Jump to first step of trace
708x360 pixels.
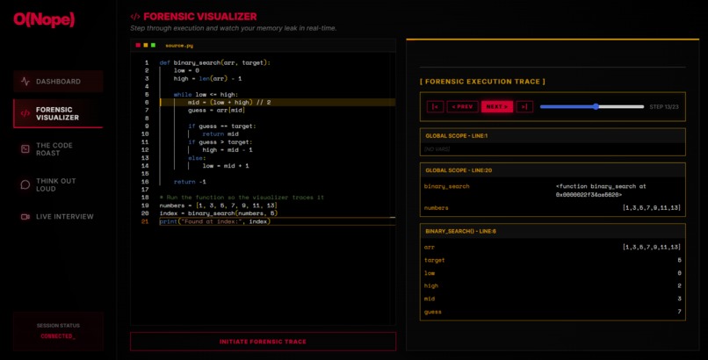pyautogui.click(x=436, y=107)
